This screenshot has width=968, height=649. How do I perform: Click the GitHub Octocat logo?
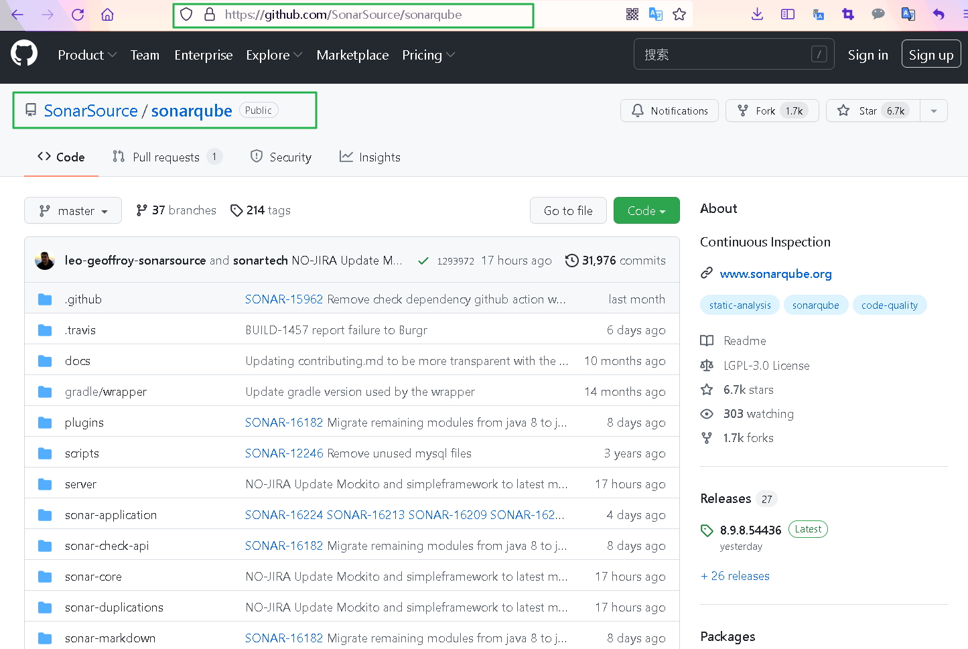click(24, 53)
